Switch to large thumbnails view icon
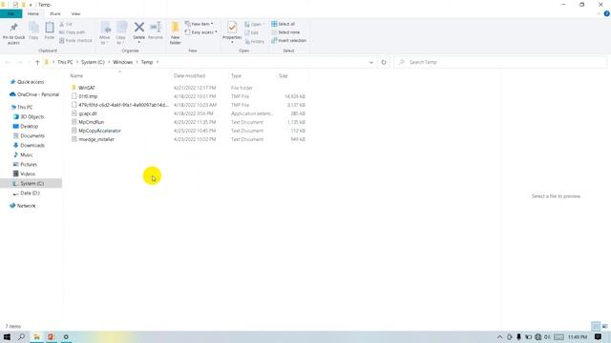This screenshot has width=611, height=343. [604, 326]
